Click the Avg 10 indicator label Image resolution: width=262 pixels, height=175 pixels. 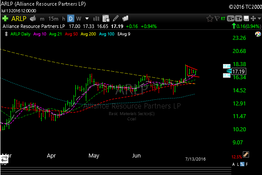(40, 34)
